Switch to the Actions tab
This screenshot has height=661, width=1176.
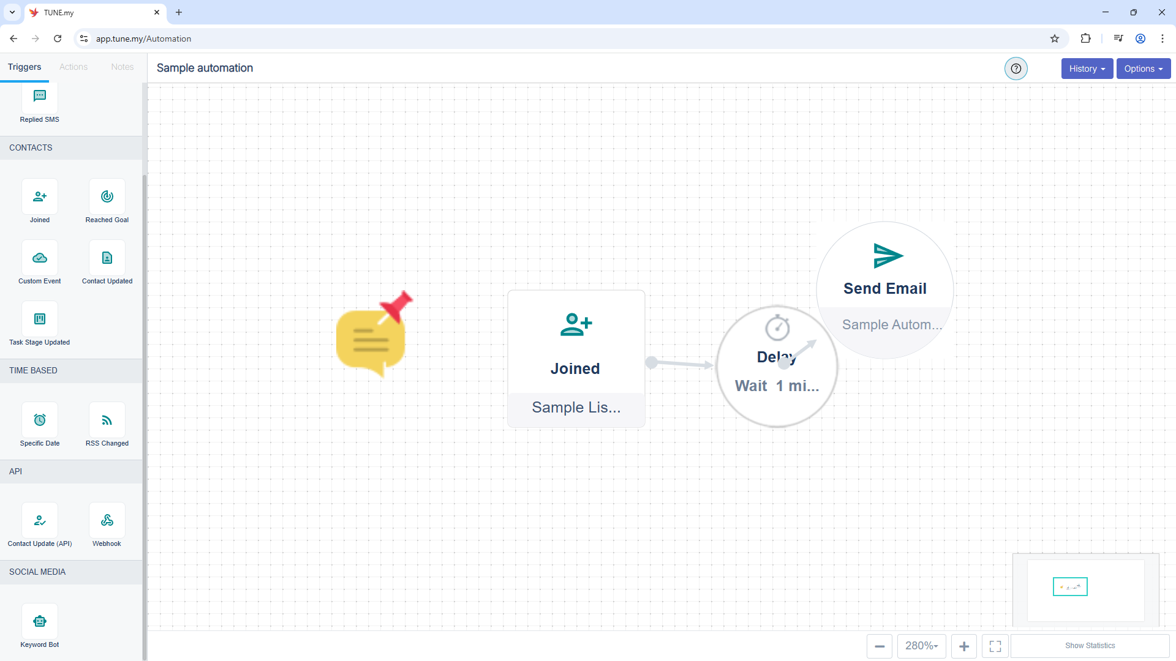[73, 67]
